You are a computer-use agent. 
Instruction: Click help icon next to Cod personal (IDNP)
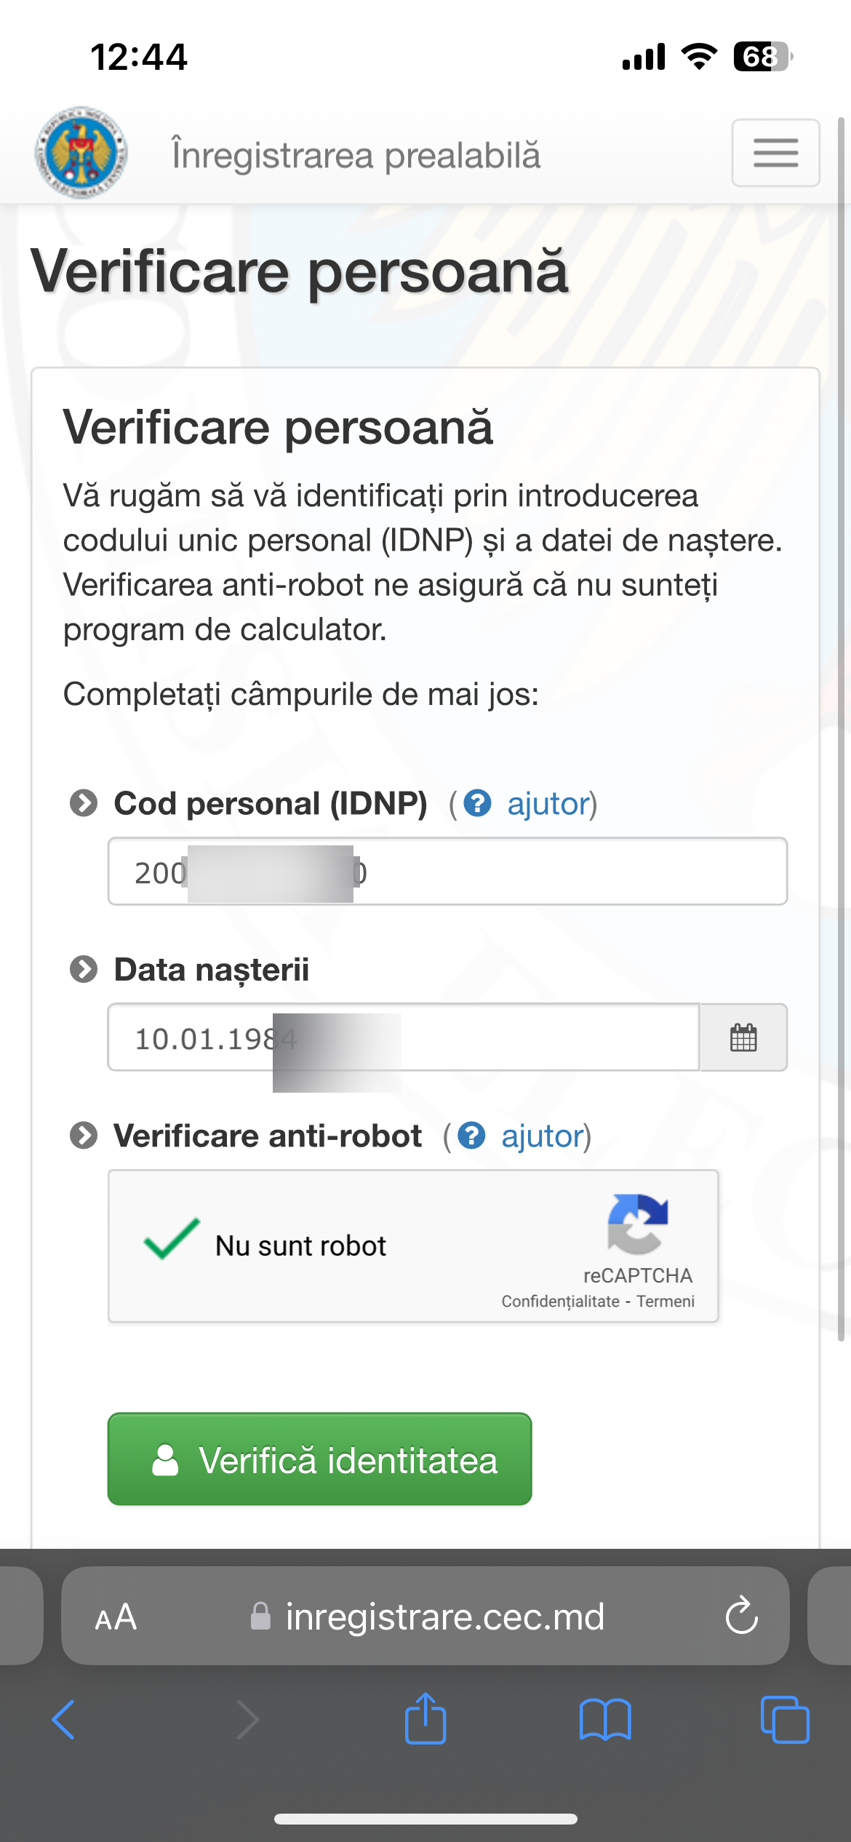coord(477,803)
